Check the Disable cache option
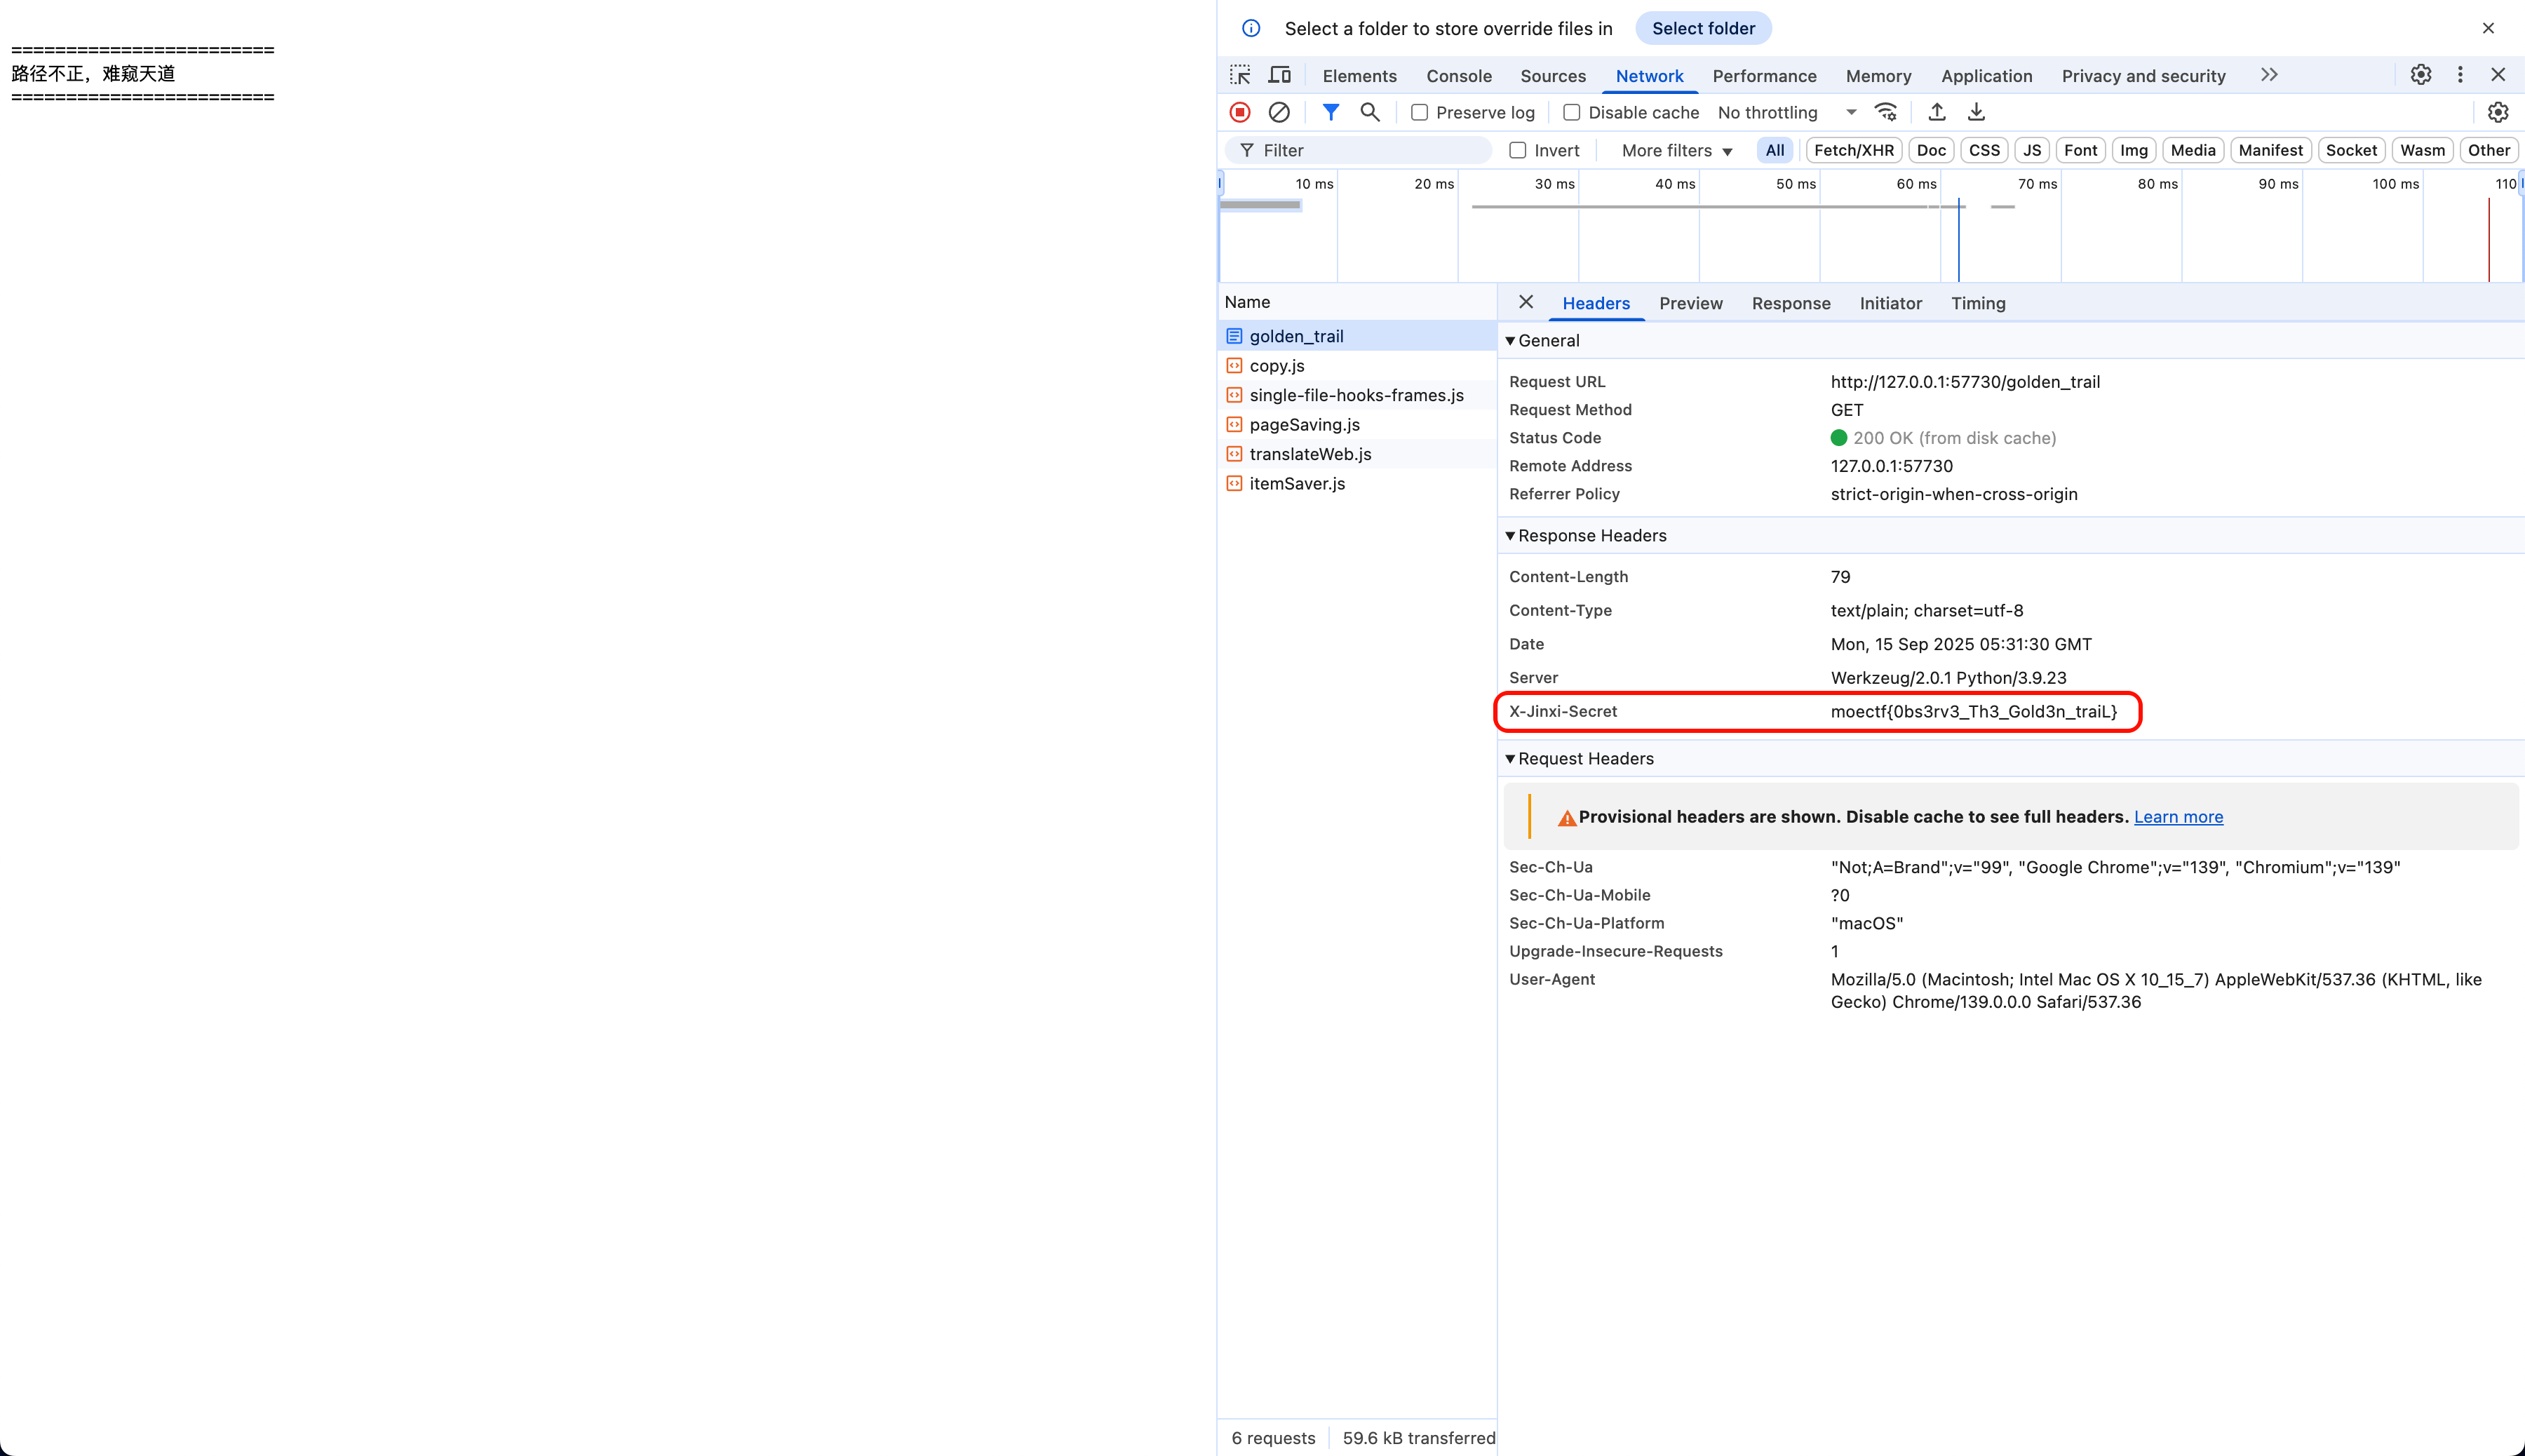This screenshot has height=1456, width=2525. coord(1572,113)
